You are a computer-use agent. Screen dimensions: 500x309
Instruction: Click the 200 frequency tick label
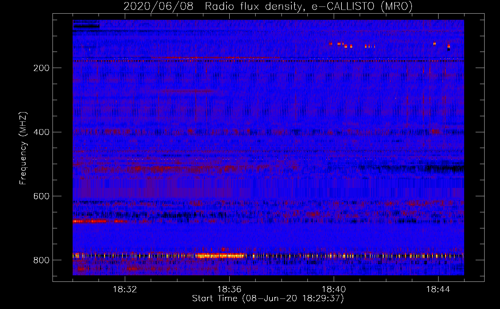pos(41,68)
